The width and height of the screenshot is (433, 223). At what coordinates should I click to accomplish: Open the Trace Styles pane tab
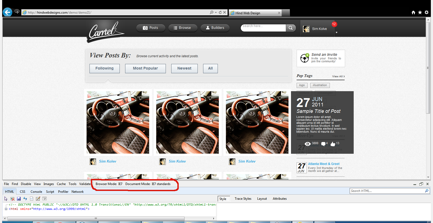click(x=243, y=199)
